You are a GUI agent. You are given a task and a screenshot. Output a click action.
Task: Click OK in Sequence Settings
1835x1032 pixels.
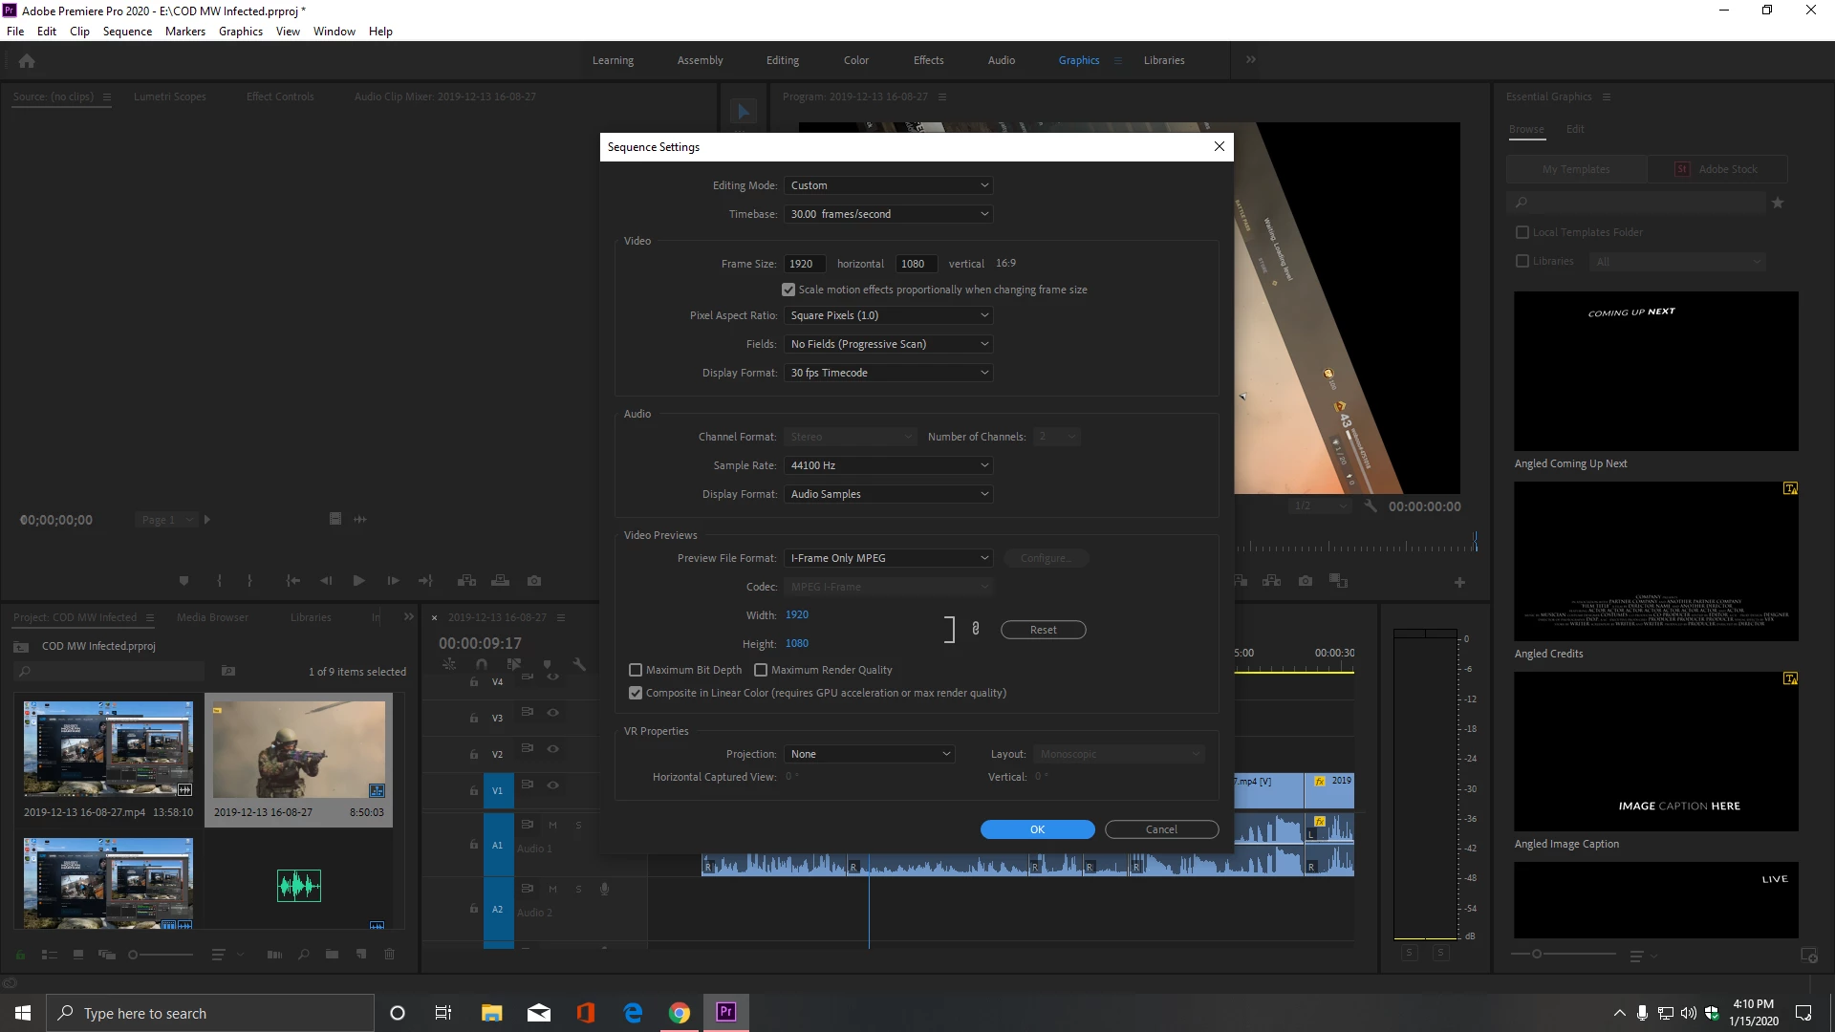[x=1037, y=829]
